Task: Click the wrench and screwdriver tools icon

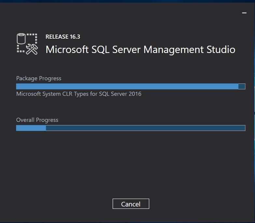Action: (x=32, y=49)
